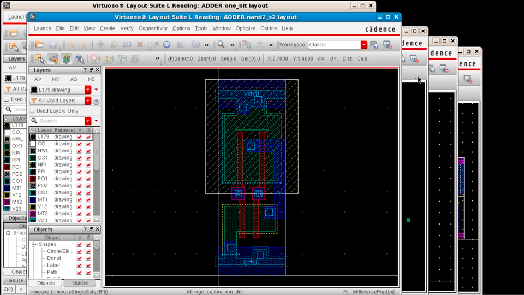Click the rotate icon before chevron

tap(196, 44)
